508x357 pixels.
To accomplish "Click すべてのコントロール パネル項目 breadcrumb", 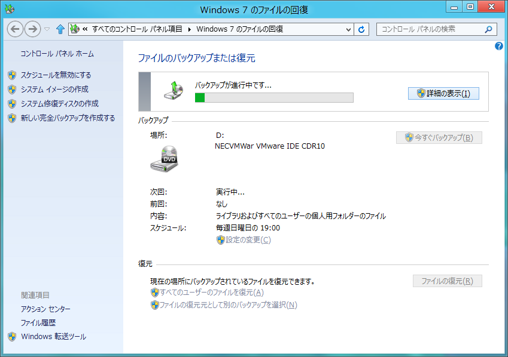I will [x=137, y=29].
